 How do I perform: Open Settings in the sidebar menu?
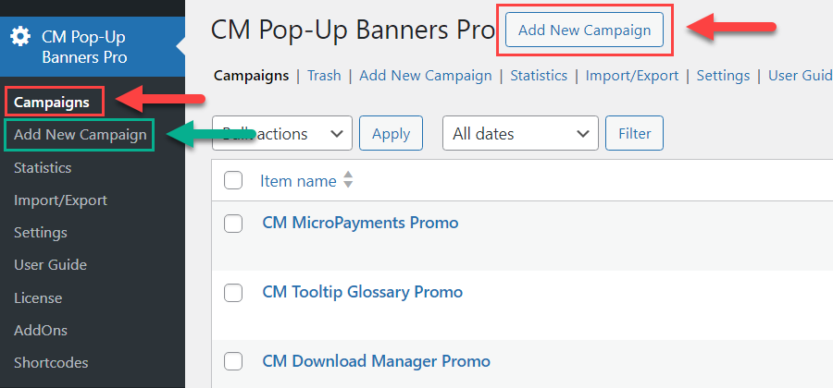(x=41, y=233)
